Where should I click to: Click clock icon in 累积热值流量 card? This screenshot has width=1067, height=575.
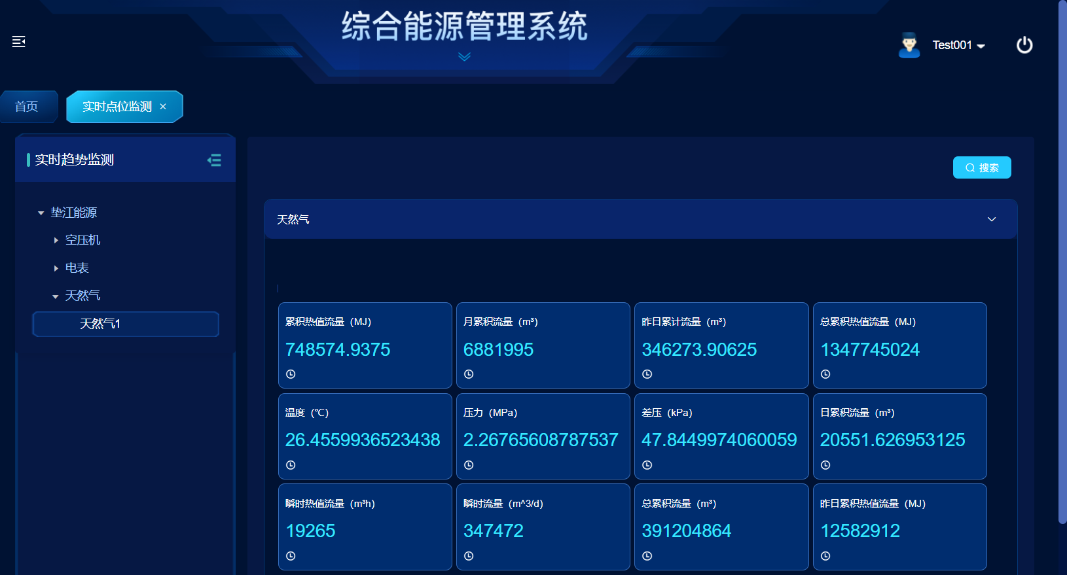[x=291, y=374]
